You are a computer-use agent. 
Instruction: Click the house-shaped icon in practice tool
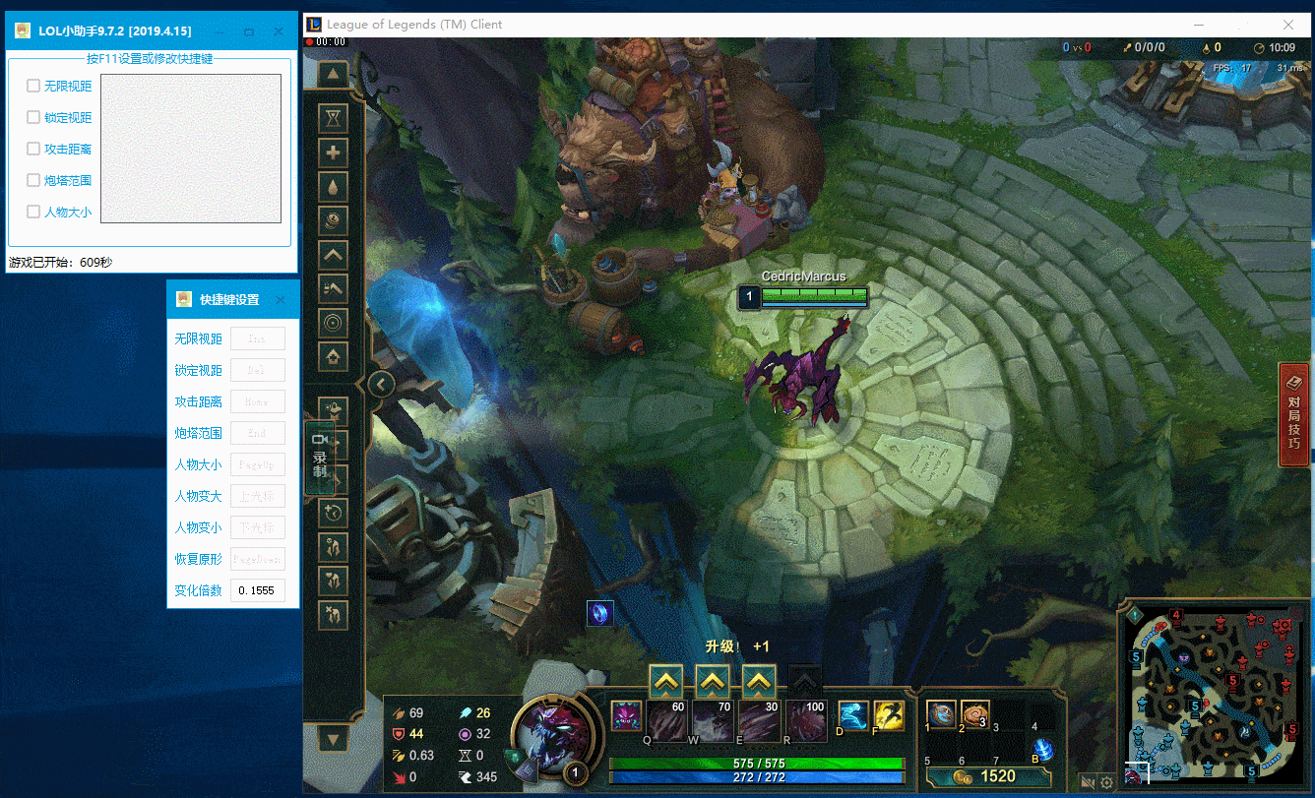point(334,356)
